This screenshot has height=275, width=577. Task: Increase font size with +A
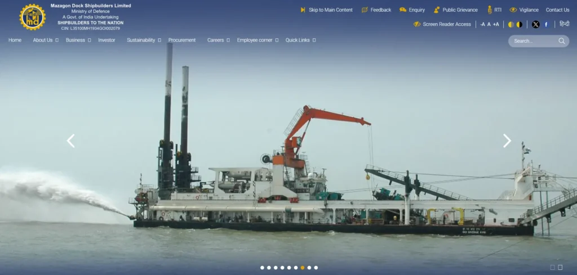(x=496, y=24)
